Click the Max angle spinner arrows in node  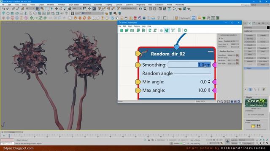point(209,90)
